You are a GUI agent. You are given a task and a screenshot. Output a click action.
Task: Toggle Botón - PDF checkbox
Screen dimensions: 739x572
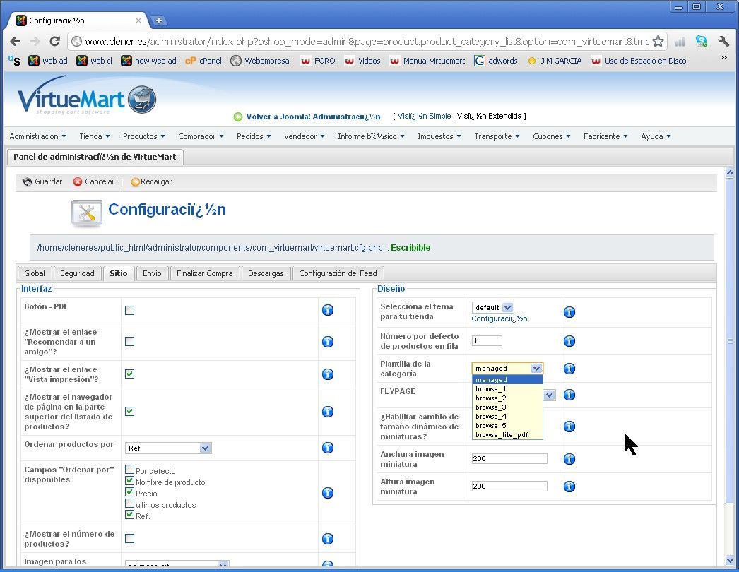[129, 310]
